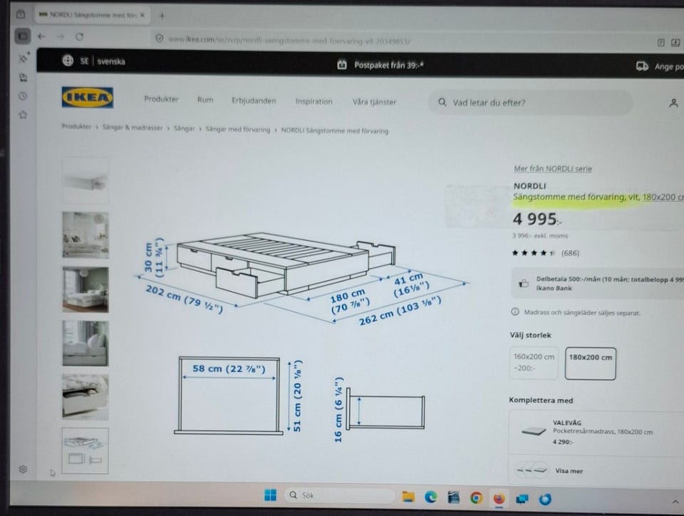Select the NORDLI browser tab

(93, 15)
